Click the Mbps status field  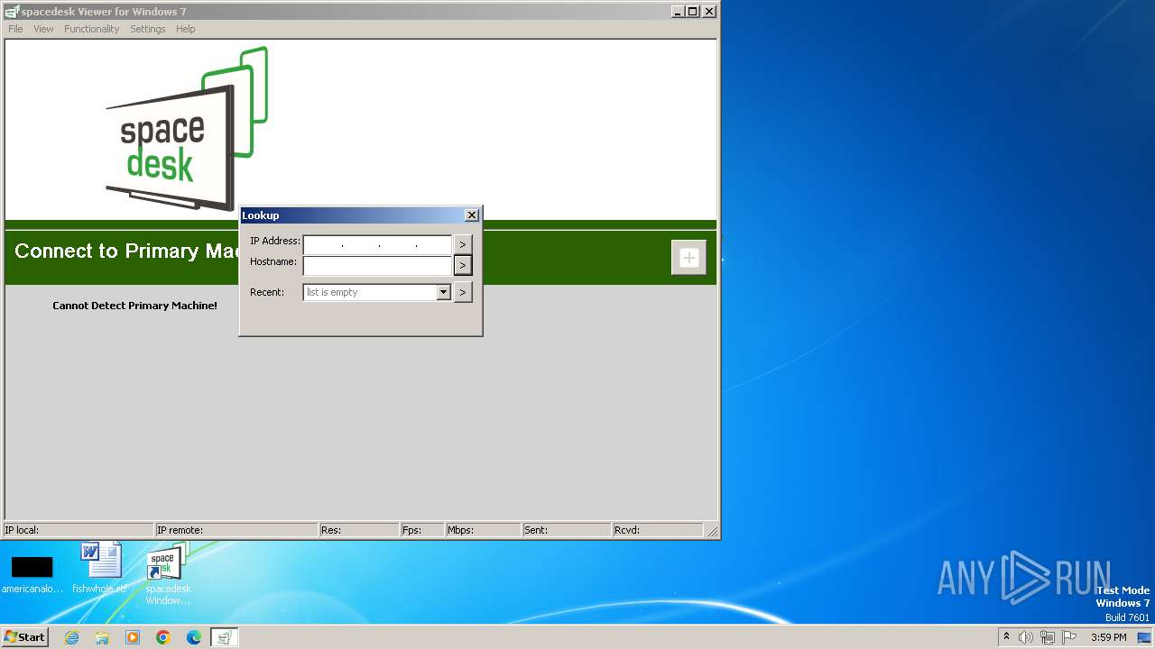[x=484, y=530]
